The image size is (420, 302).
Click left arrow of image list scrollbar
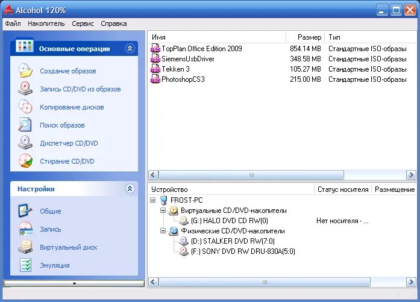click(x=153, y=175)
